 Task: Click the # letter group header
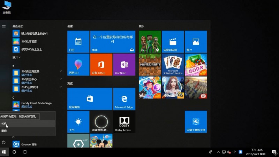tap(13, 66)
